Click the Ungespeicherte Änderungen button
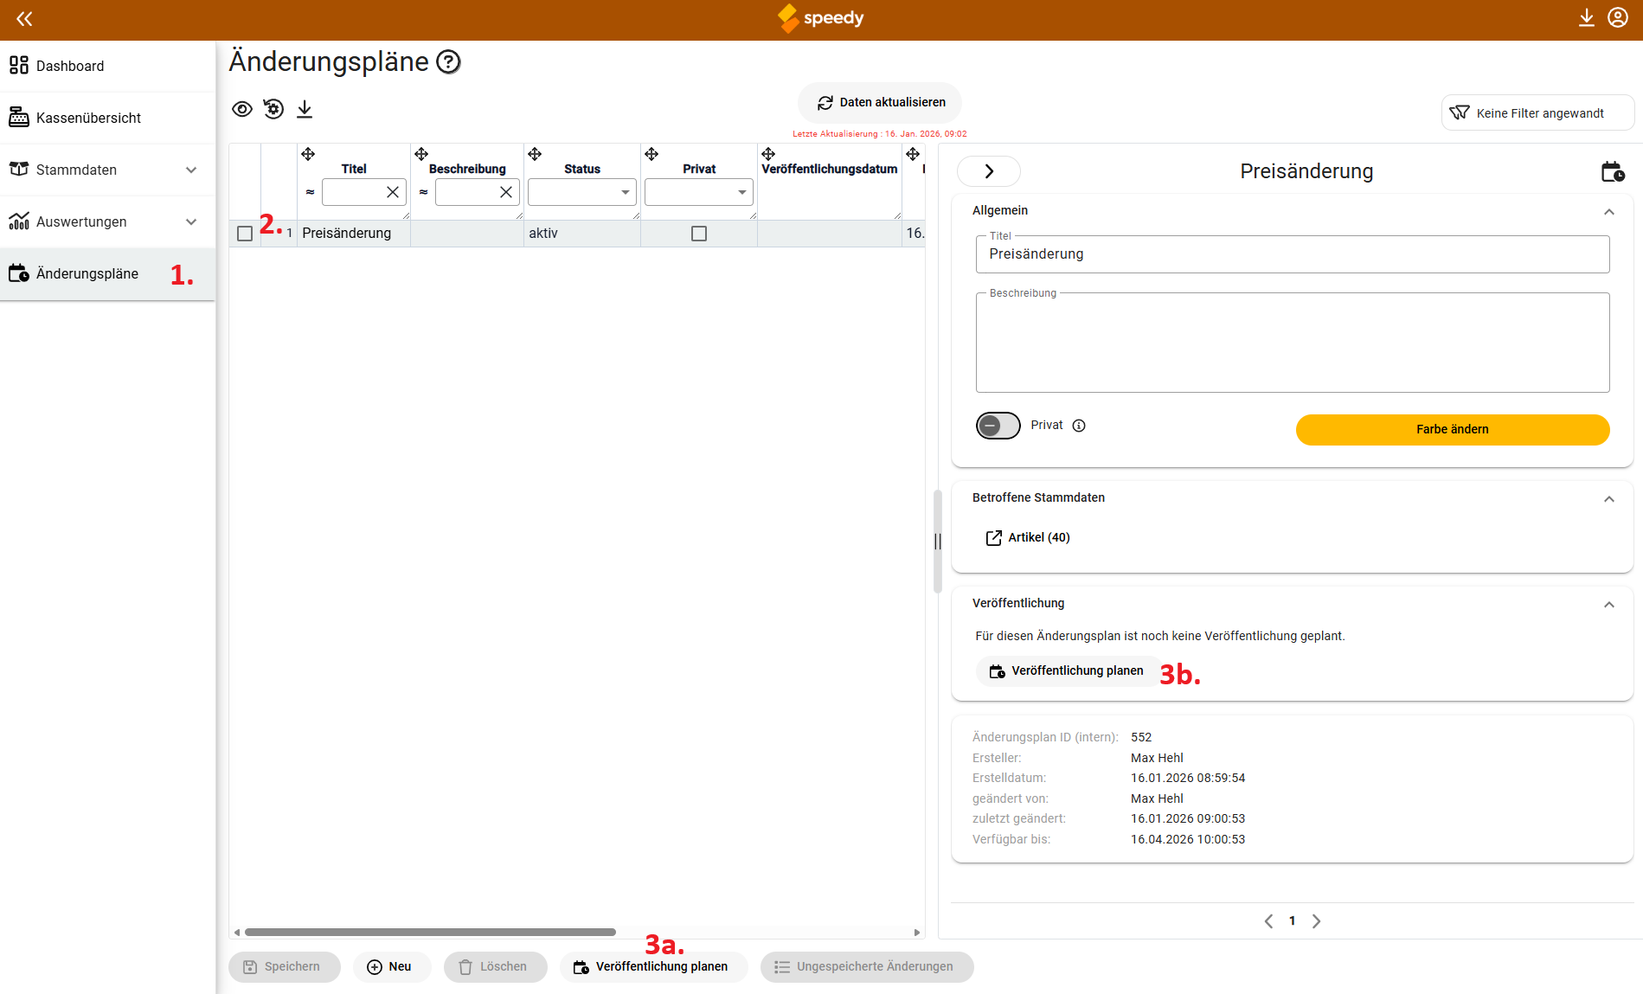The width and height of the screenshot is (1643, 994). pos(867,967)
